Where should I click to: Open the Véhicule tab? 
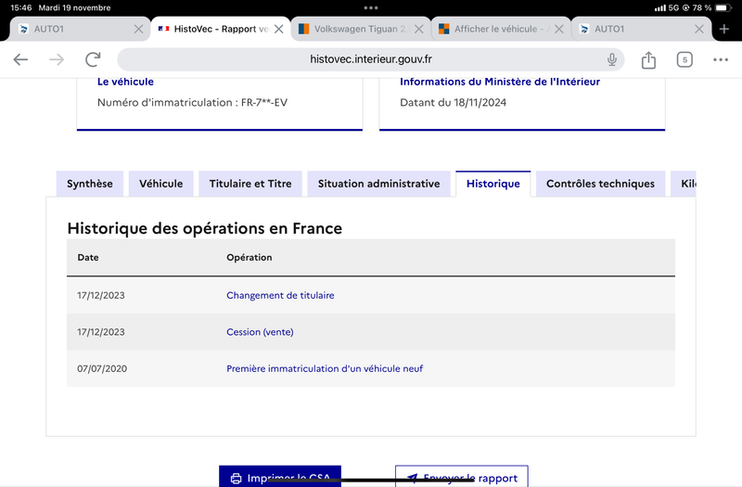point(160,184)
